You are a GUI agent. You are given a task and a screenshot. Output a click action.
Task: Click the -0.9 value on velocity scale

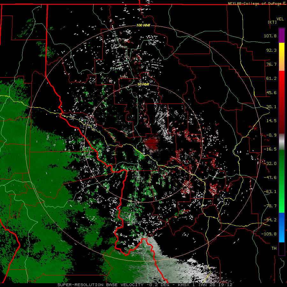click(x=271, y=135)
